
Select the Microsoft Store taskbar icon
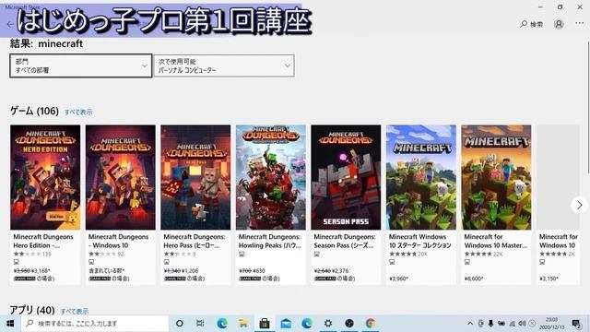[265, 324]
